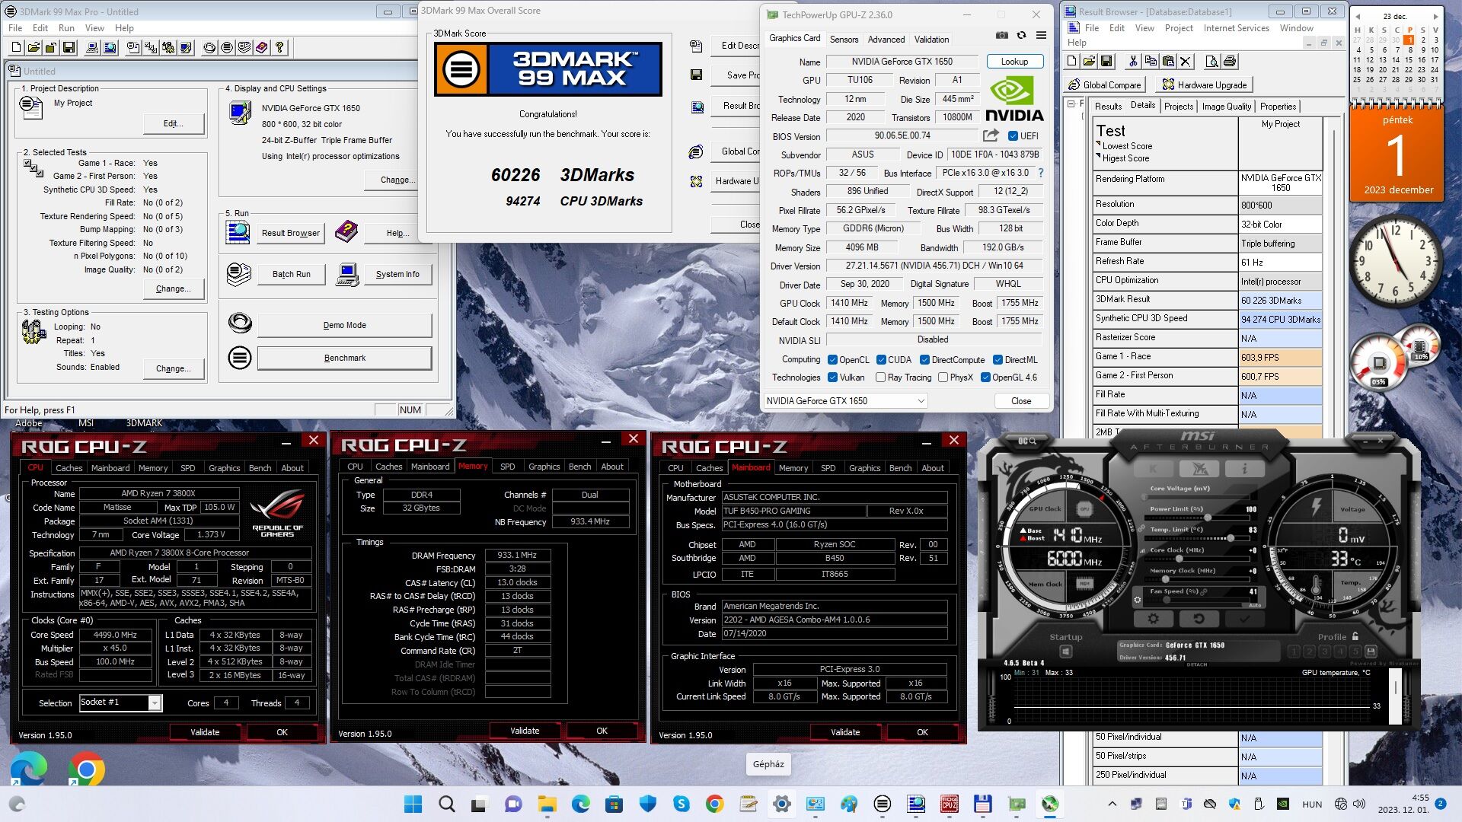Open GPU-Z hamburger menu icon
1462x822 pixels.
click(x=1041, y=35)
